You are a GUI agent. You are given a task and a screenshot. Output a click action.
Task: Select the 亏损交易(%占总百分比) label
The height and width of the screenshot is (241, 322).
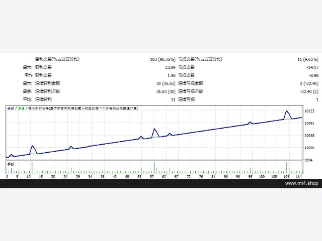200,59
